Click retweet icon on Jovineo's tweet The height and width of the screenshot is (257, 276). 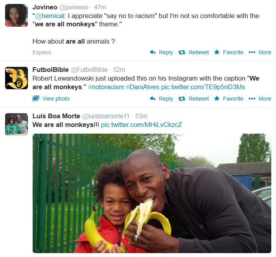[x=182, y=52]
